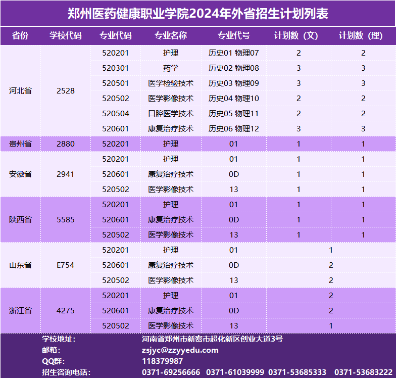The image size is (396, 378).
Task: Click the email address zsjyc@zzyyedu.com
Action: [180, 350]
